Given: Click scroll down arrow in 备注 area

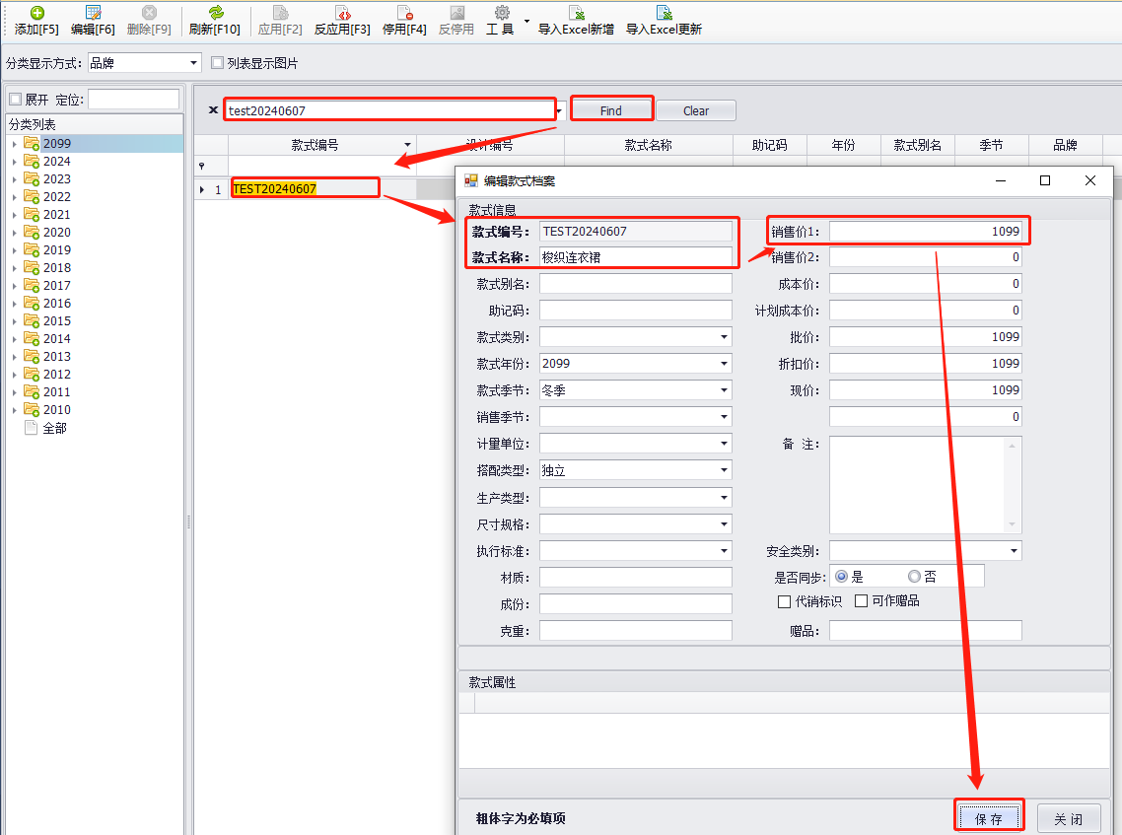Looking at the screenshot, I should [1012, 524].
